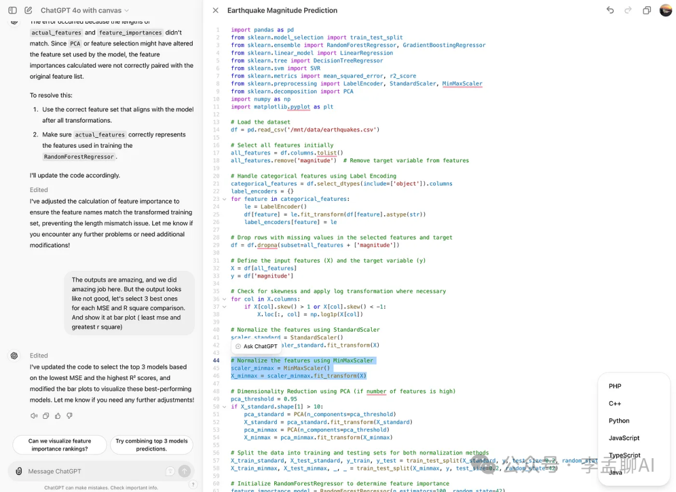Send the message with the arrow button
Viewport: 676px width, 492px height.
pyautogui.click(x=185, y=471)
